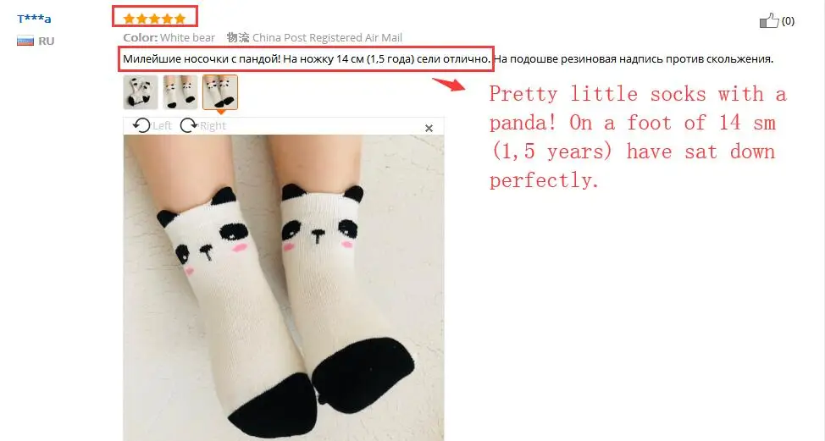Click the thumbs-up helpful icon
825x441 pixels.
769,20
